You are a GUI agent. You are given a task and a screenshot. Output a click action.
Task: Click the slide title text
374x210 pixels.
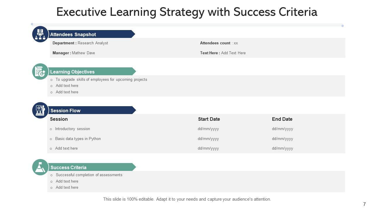187,12
